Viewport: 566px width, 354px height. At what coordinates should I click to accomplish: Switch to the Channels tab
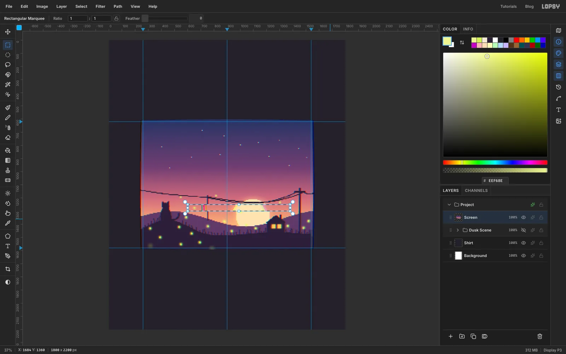click(476, 190)
